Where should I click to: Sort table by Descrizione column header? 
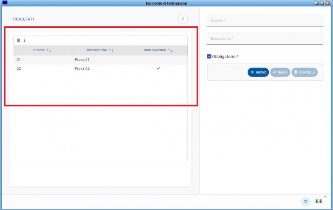click(100, 50)
